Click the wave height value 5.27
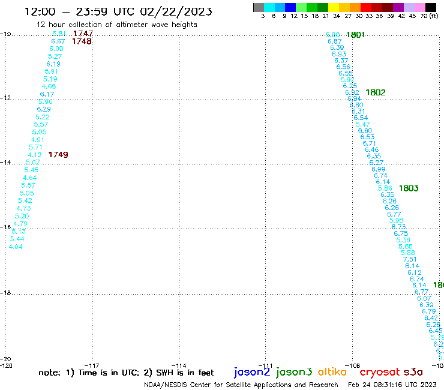 55,56
